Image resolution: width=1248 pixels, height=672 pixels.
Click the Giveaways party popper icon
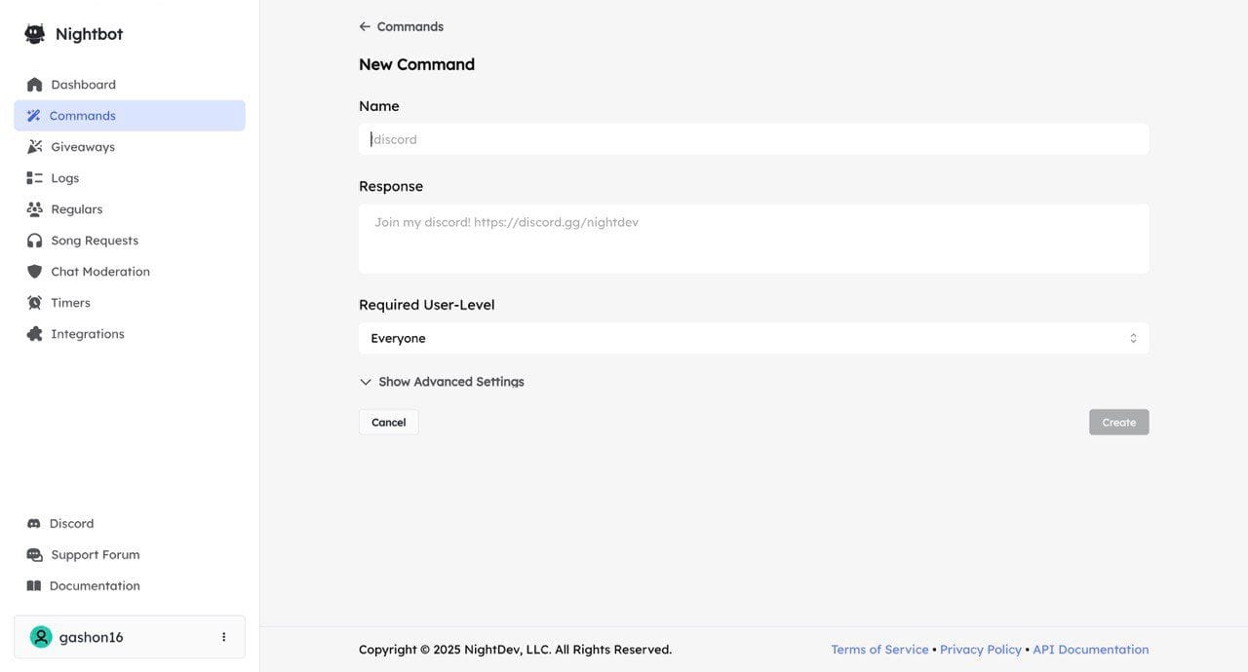[x=35, y=147]
